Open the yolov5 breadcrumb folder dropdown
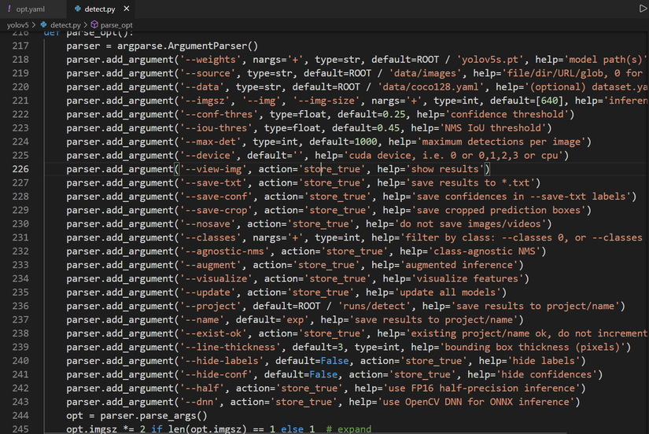The image size is (649, 434). click(17, 25)
